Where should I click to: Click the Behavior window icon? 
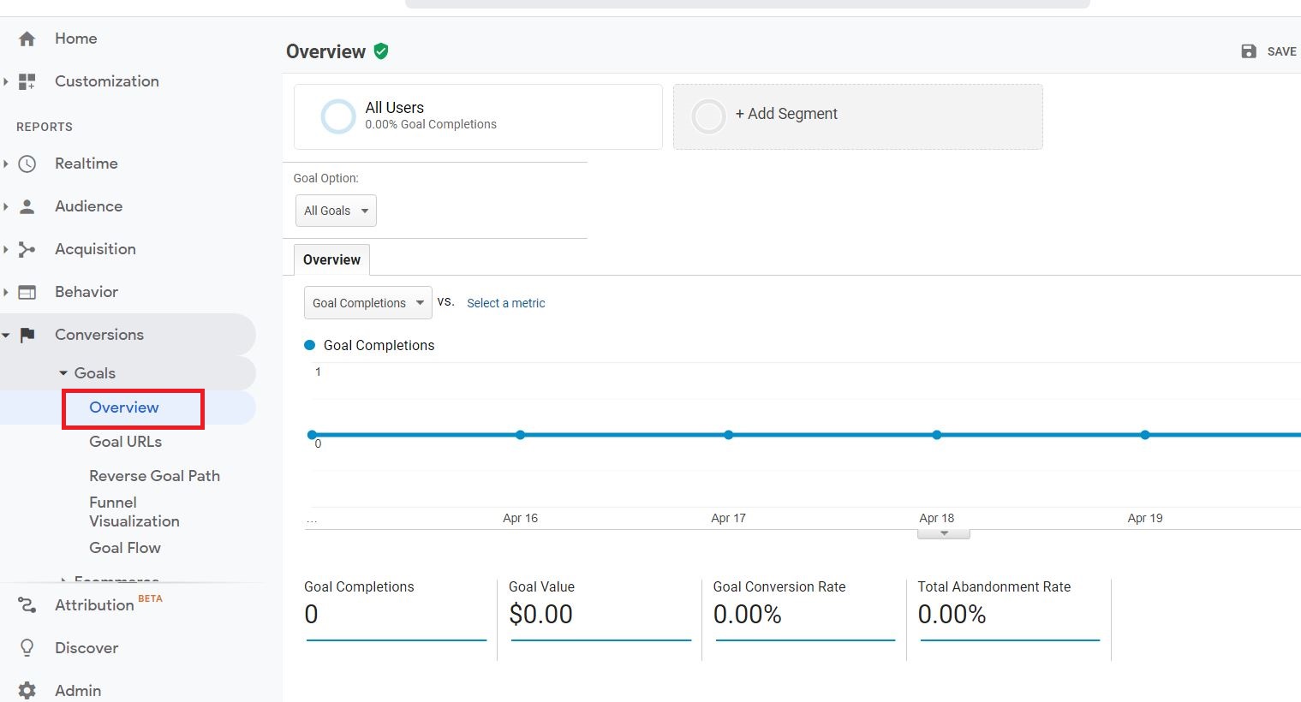pos(27,292)
